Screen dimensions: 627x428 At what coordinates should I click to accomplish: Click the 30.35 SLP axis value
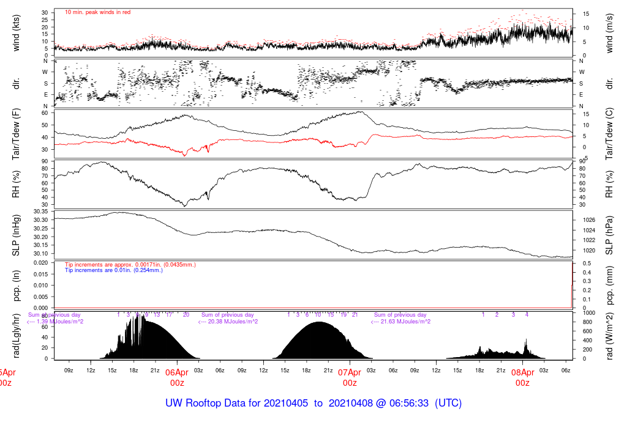click(x=41, y=212)
